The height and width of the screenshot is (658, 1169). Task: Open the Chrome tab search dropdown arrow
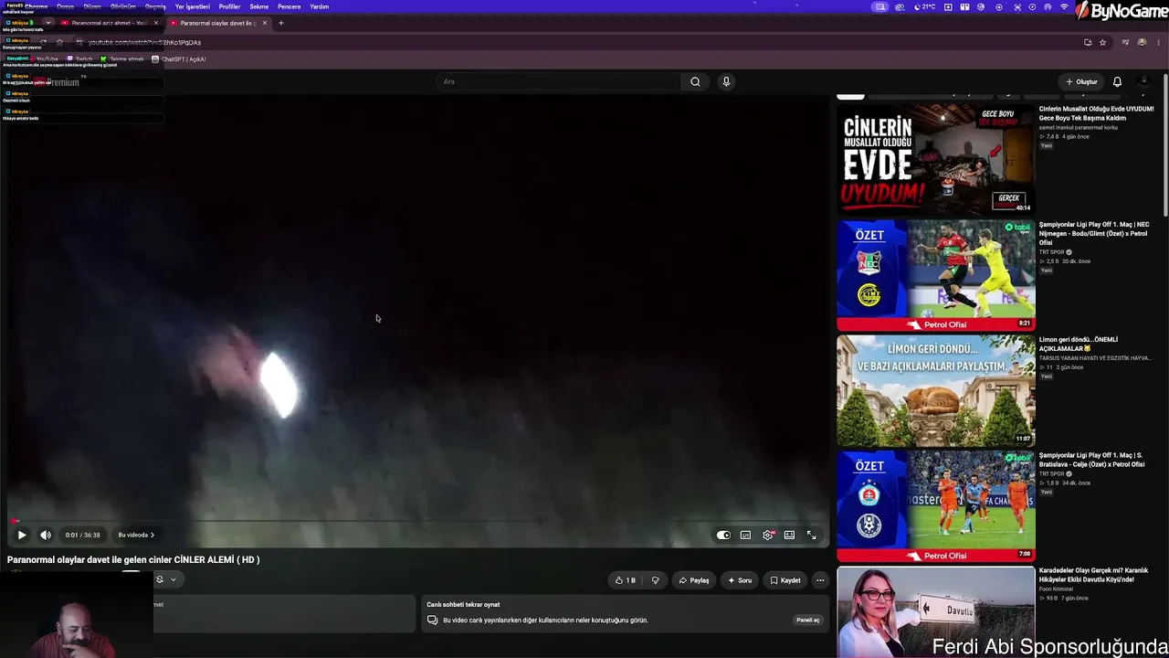(x=47, y=23)
